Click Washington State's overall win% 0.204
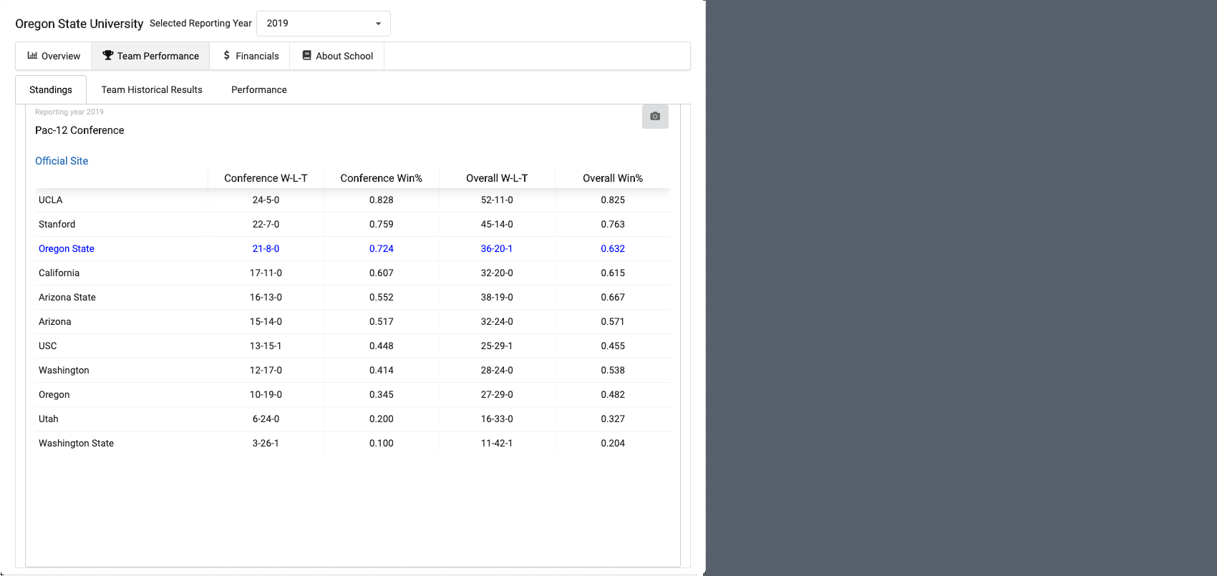 [x=613, y=443]
